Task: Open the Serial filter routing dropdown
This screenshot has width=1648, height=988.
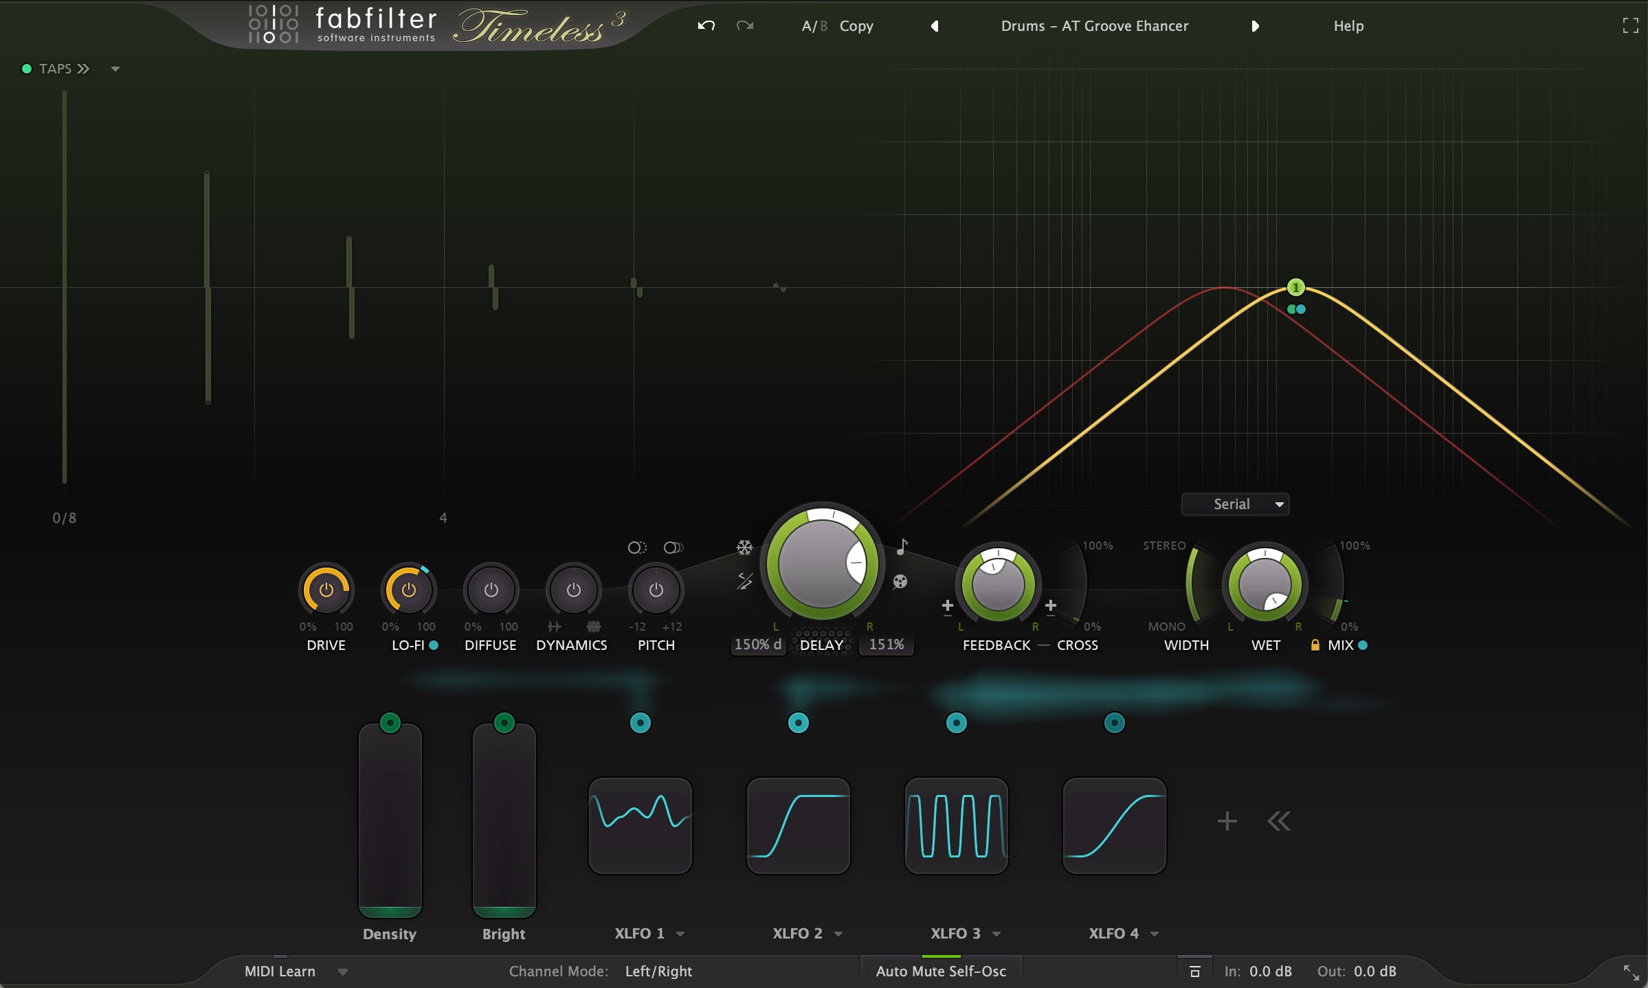Action: (x=1235, y=504)
